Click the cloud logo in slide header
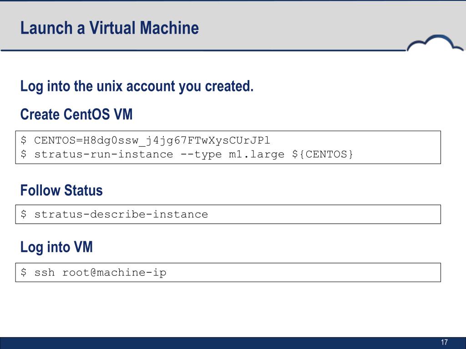 click(435, 43)
